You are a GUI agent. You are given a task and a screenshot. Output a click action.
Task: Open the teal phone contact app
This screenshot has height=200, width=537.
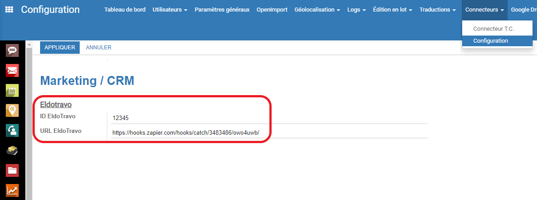click(12, 130)
